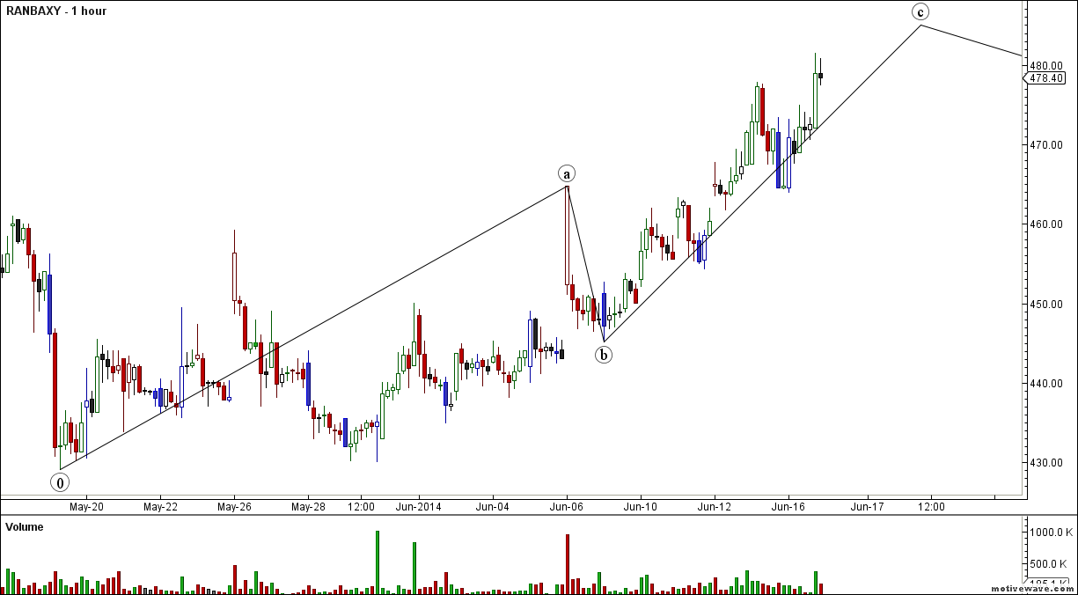
Task: Click the circled 0 wave label
Action: point(60,481)
